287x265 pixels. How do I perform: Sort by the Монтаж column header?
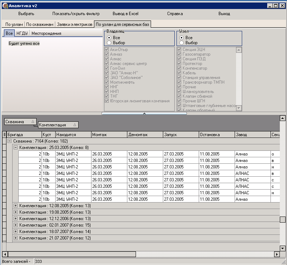109,135
